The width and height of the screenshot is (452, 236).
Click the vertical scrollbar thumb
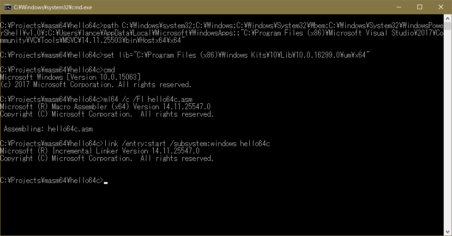447,26
